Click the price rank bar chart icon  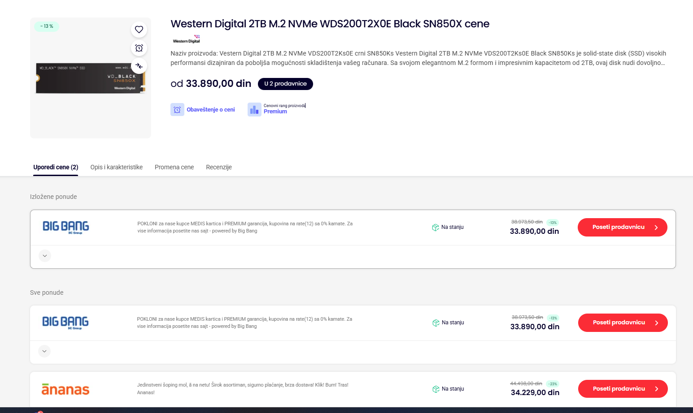click(254, 110)
